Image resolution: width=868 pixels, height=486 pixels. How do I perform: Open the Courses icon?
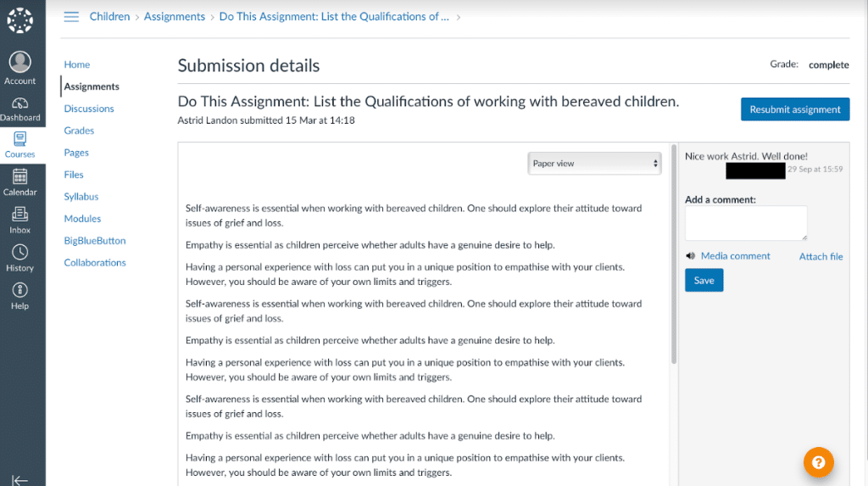(x=19, y=139)
